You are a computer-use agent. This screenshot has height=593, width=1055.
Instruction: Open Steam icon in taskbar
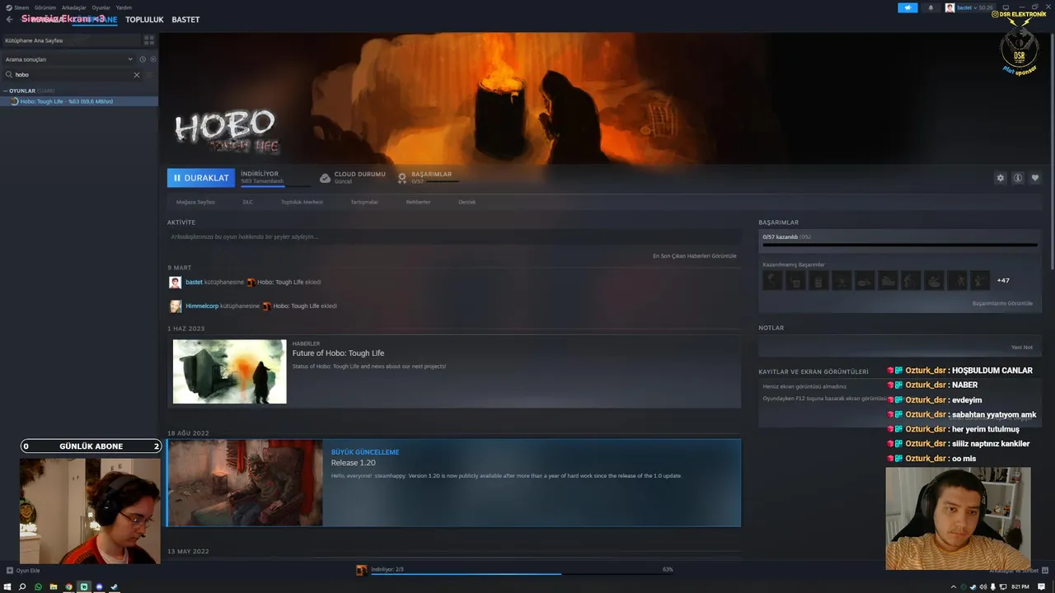[x=115, y=586]
